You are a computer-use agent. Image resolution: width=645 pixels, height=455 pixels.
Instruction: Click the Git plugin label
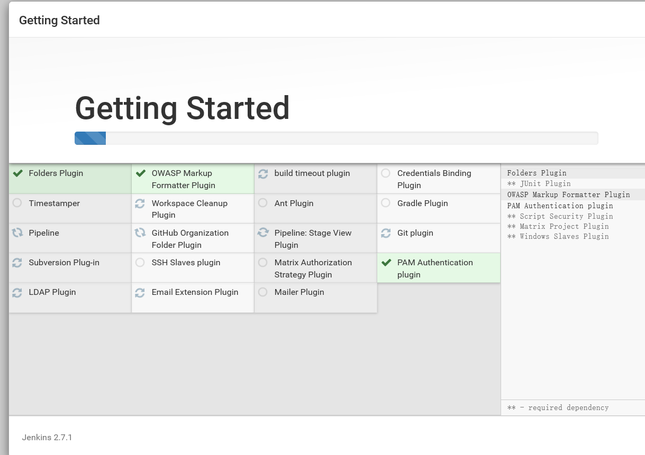point(415,233)
